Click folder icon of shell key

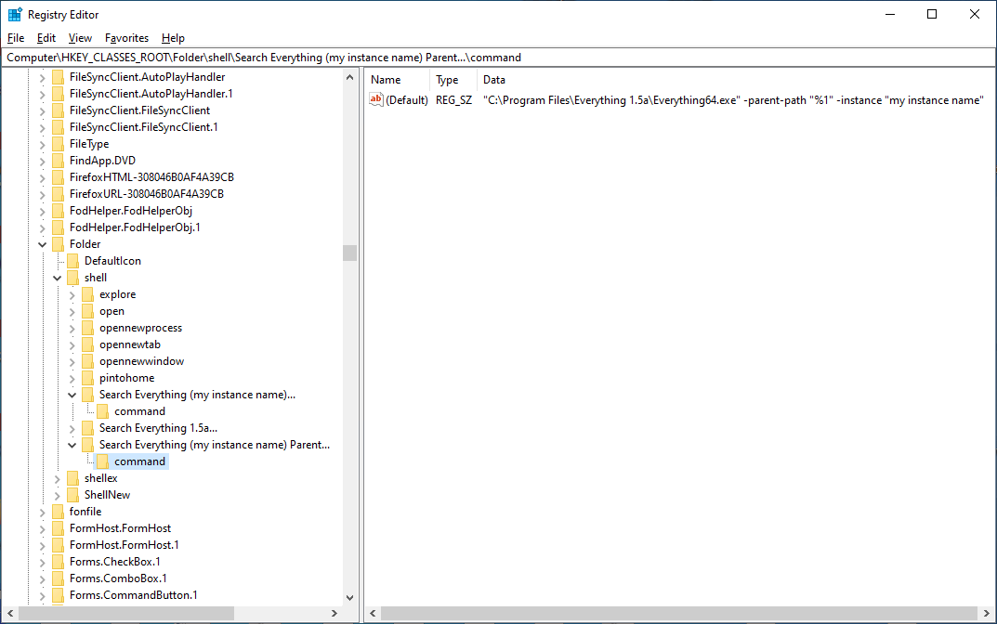pos(73,278)
